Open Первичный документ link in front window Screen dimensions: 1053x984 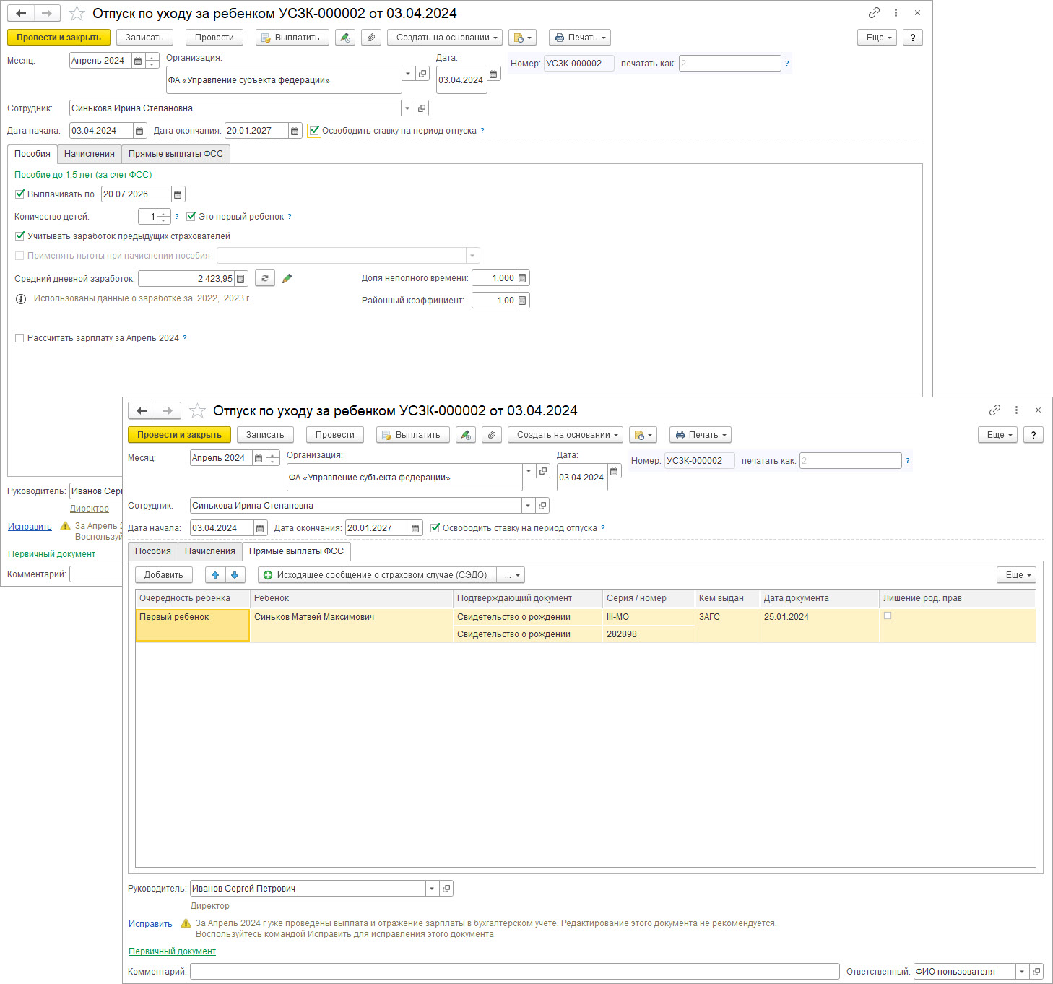coord(172,951)
